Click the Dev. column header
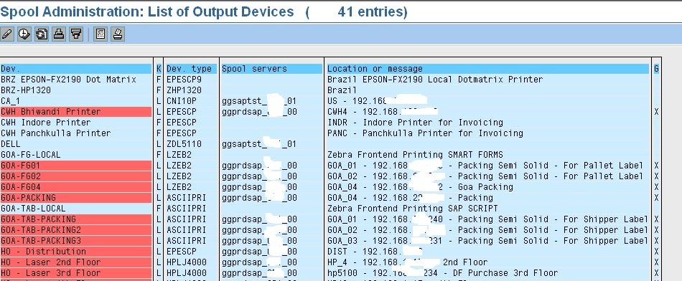682x281 pixels. pyautogui.click(x=76, y=69)
